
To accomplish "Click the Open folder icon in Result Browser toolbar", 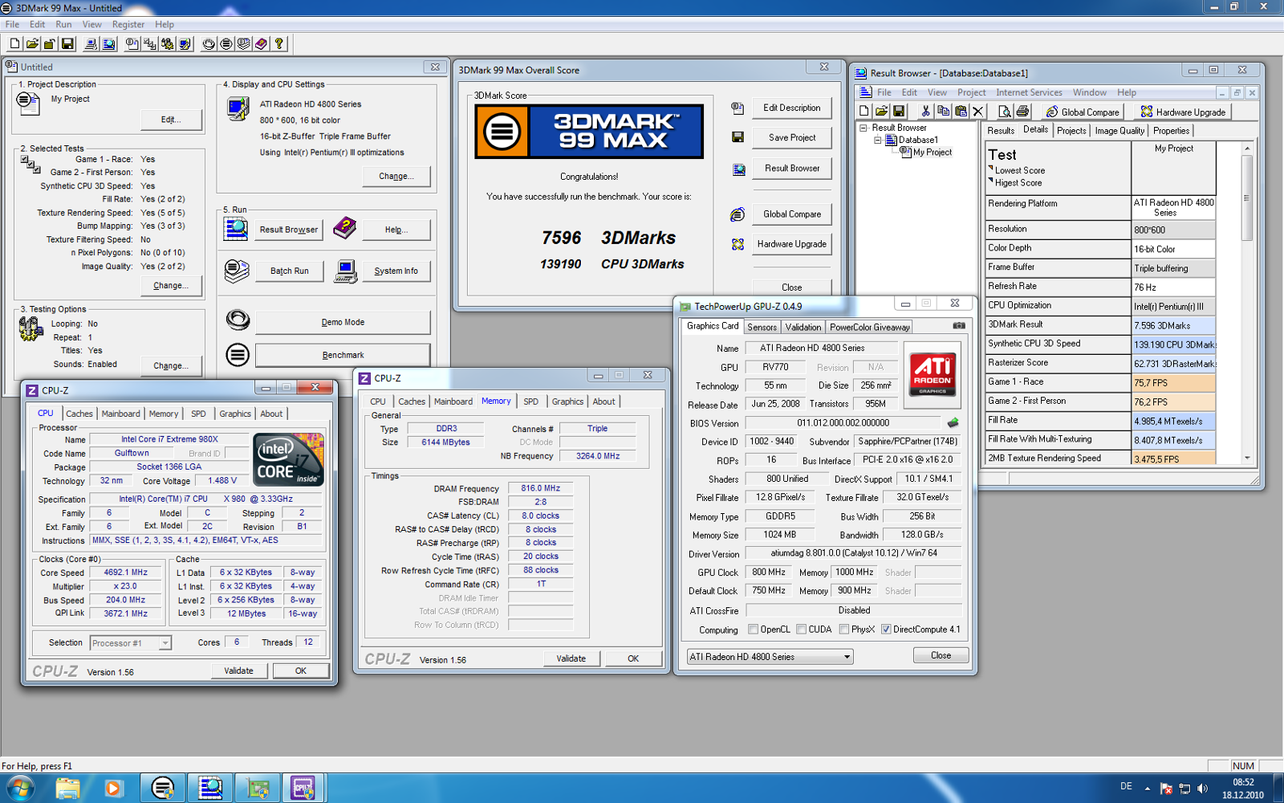I will click(x=881, y=112).
